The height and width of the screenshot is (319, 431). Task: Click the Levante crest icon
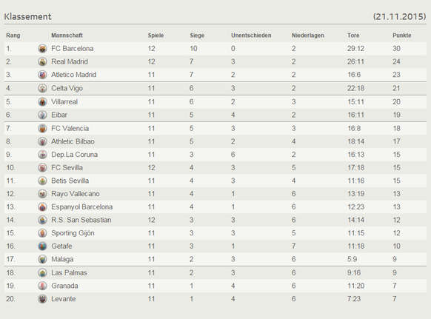tap(42, 299)
